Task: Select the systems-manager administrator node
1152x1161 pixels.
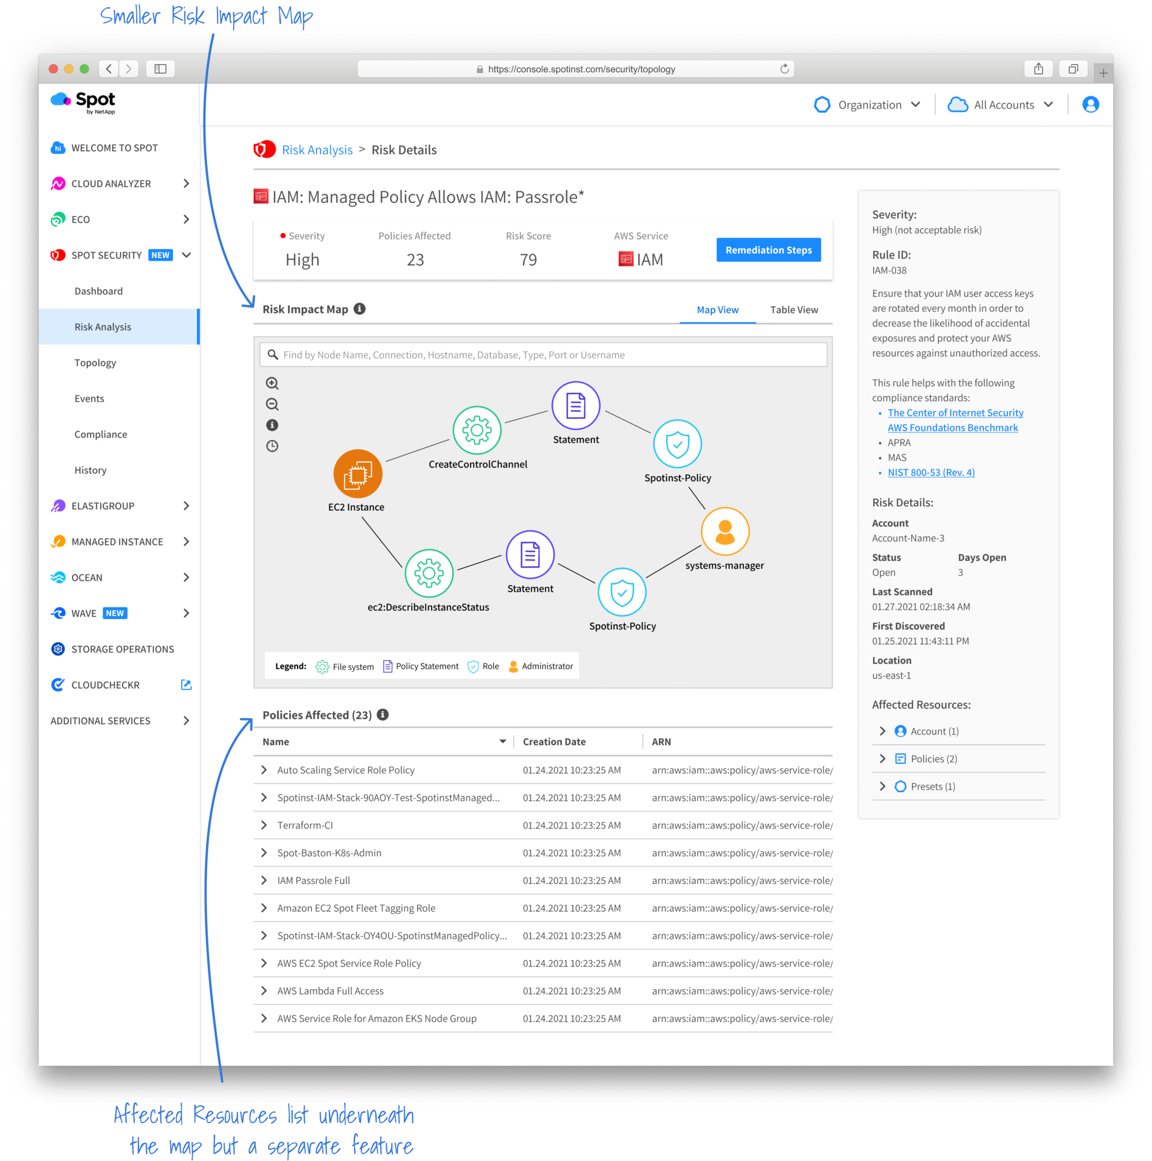Action: (x=725, y=532)
